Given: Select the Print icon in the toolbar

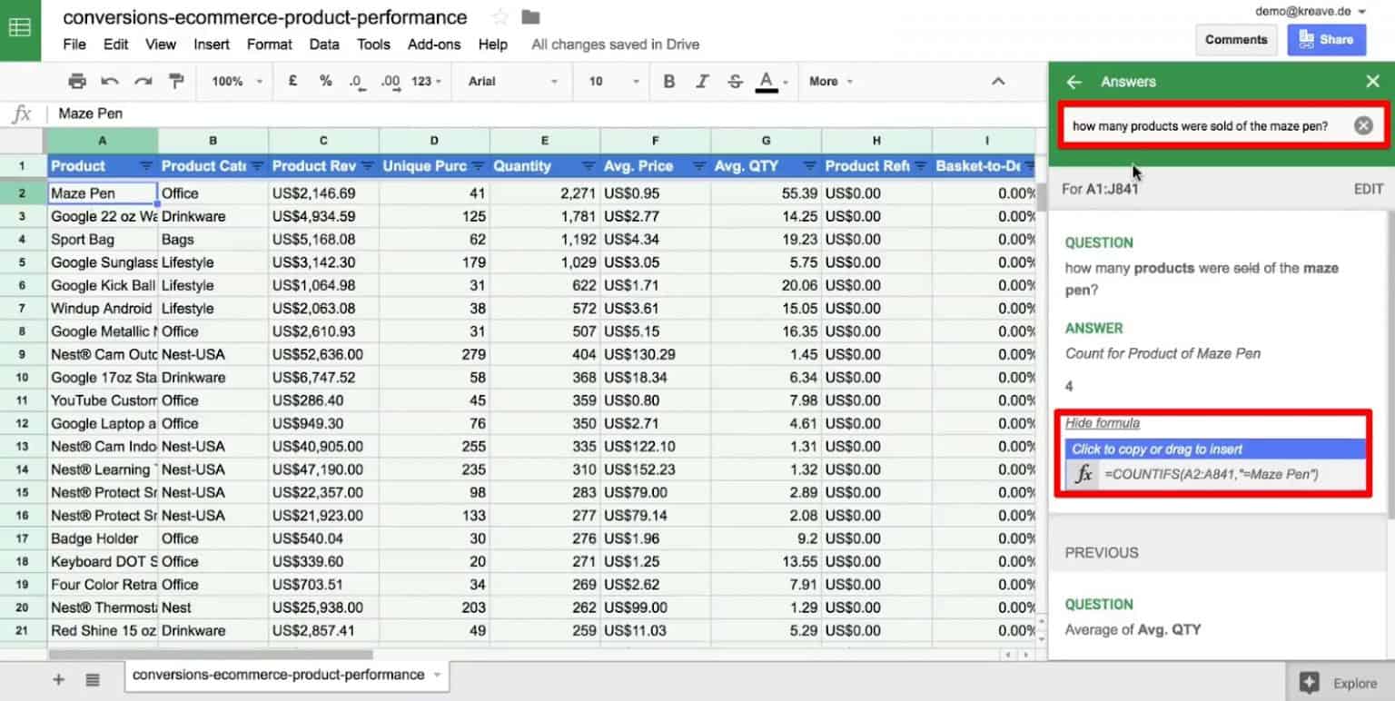Looking at the screenshot, I should [x=77, y=81].
